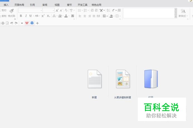Click the red WPS logo icon
Viewport: 193px width, 128px height.
coord(27,23)
